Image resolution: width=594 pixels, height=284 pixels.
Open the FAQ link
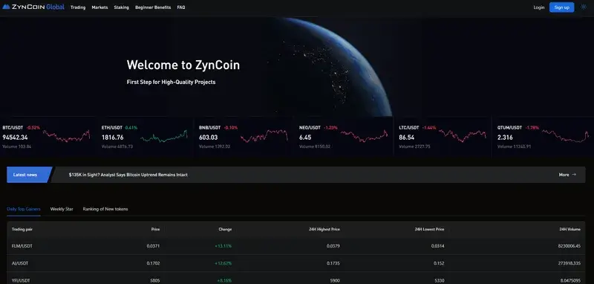(181, 7)
